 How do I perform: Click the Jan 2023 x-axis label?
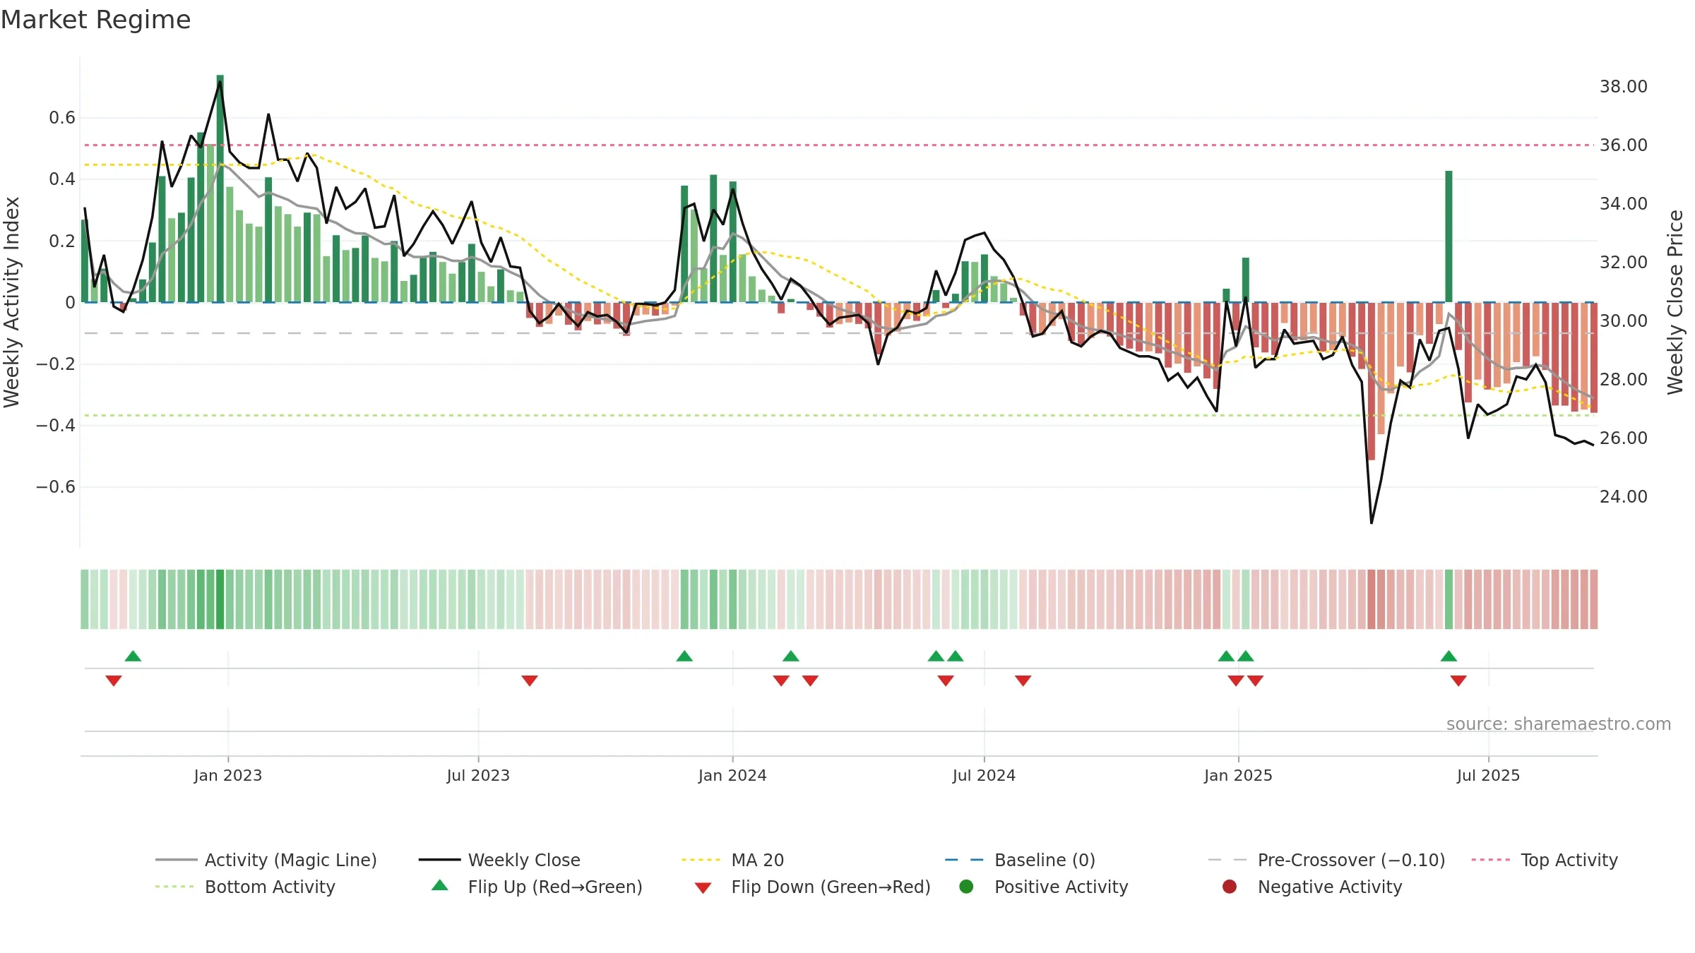click(228, 775)
